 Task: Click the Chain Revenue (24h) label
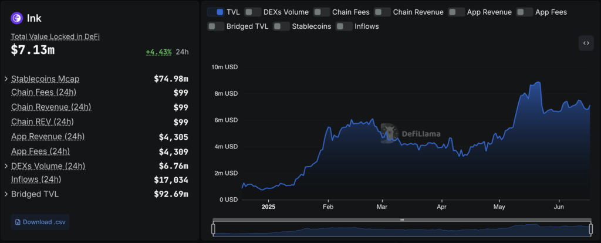[52, 107]
